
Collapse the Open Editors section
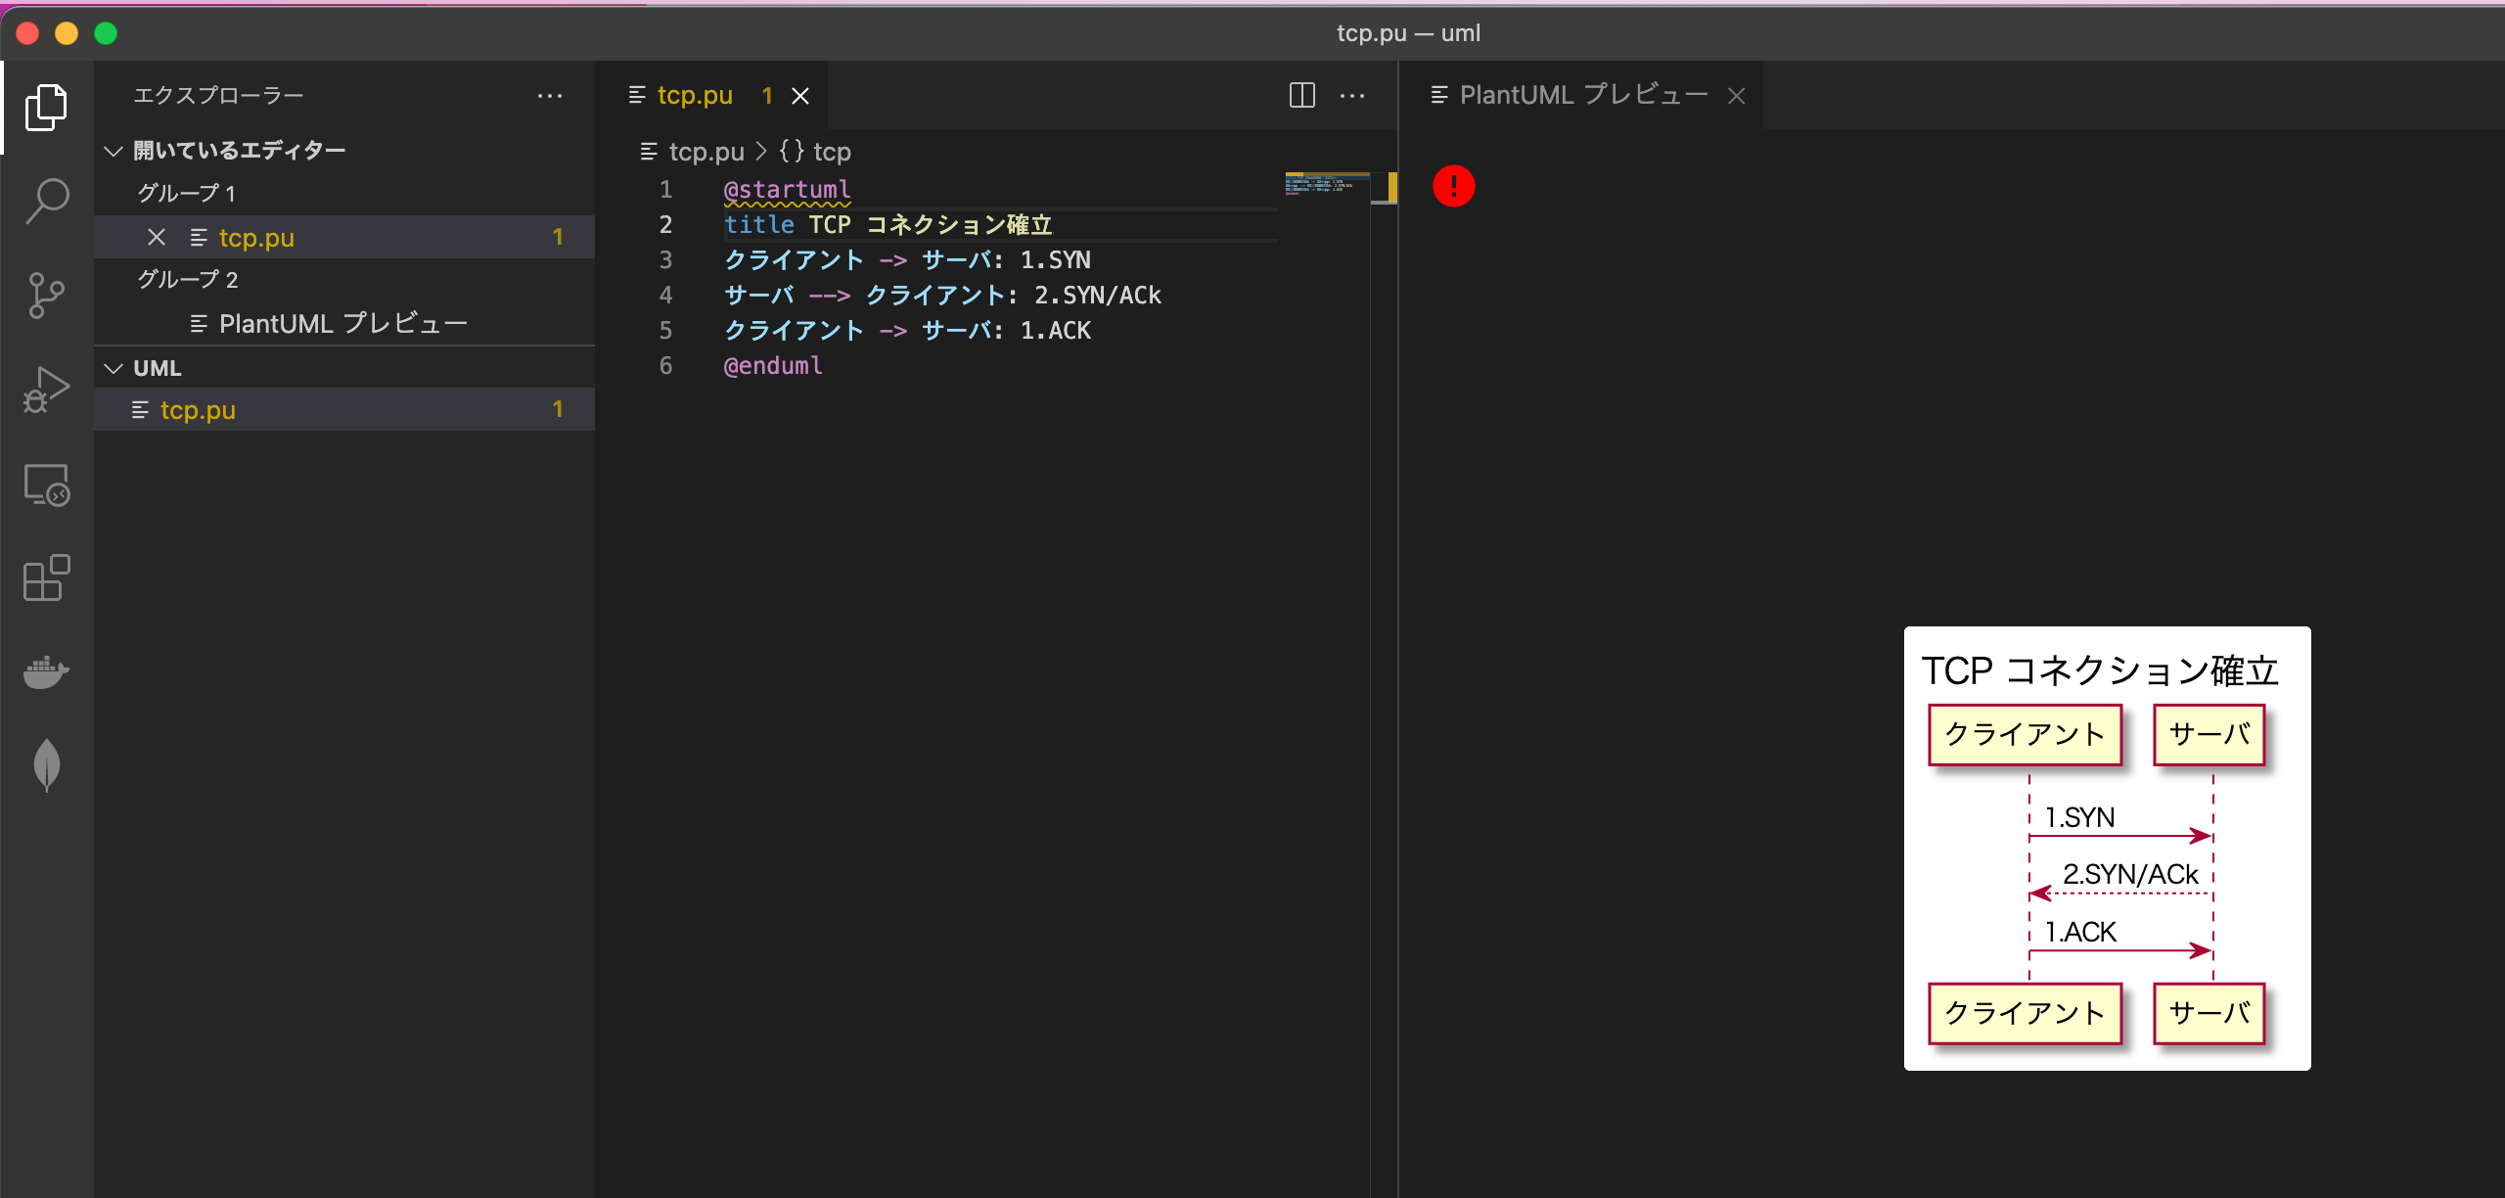point(114,151)
